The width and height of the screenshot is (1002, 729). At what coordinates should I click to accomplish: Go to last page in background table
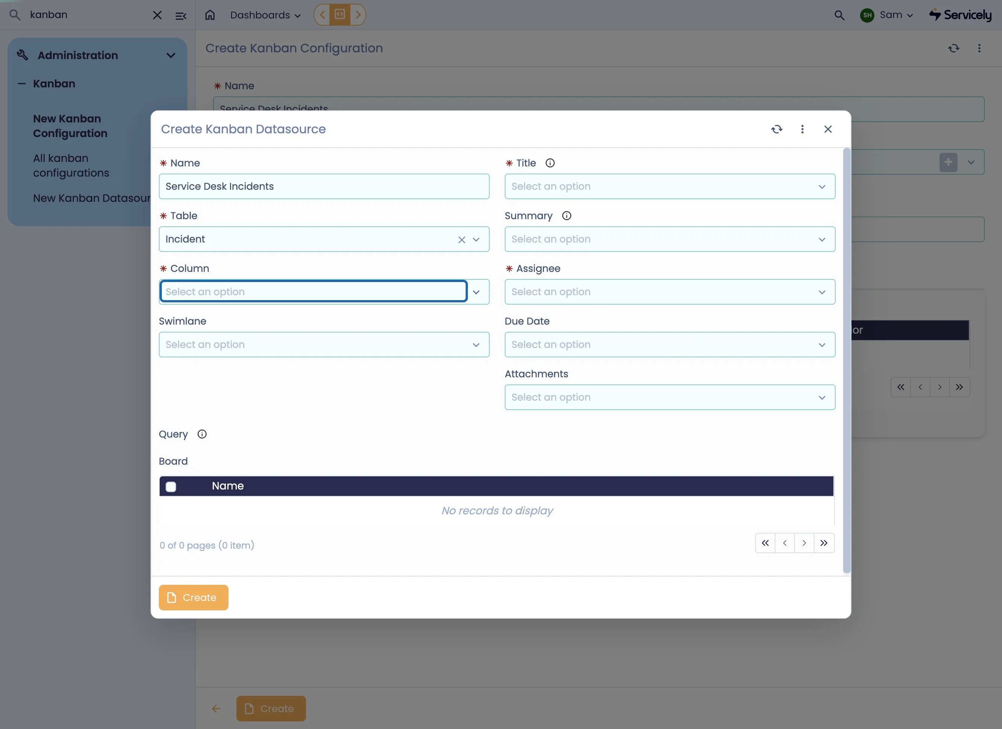(x=959, y=387)
